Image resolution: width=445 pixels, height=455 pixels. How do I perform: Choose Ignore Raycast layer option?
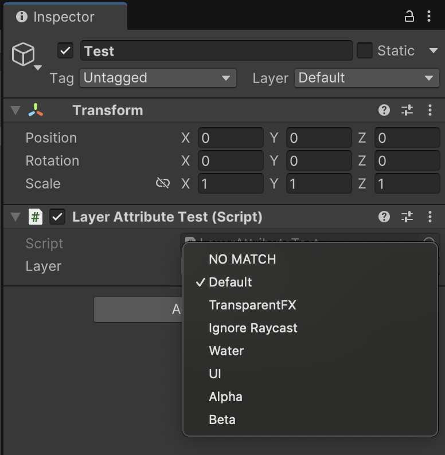(x=310, y=328)
